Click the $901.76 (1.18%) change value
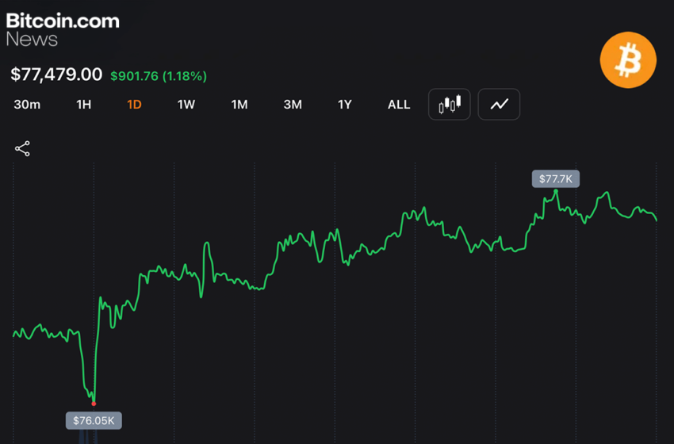Viewport: 674px width, 444px height. point(159,76)
